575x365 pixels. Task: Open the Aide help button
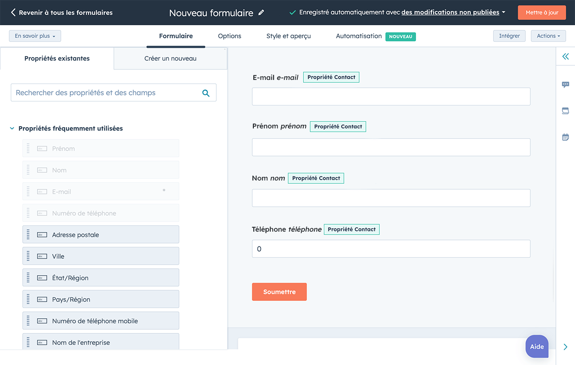(537, 346)
